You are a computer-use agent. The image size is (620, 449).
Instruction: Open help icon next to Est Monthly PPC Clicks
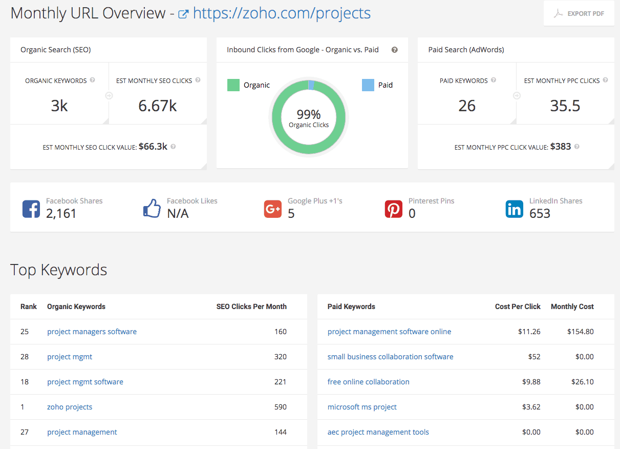coord(605,80)
